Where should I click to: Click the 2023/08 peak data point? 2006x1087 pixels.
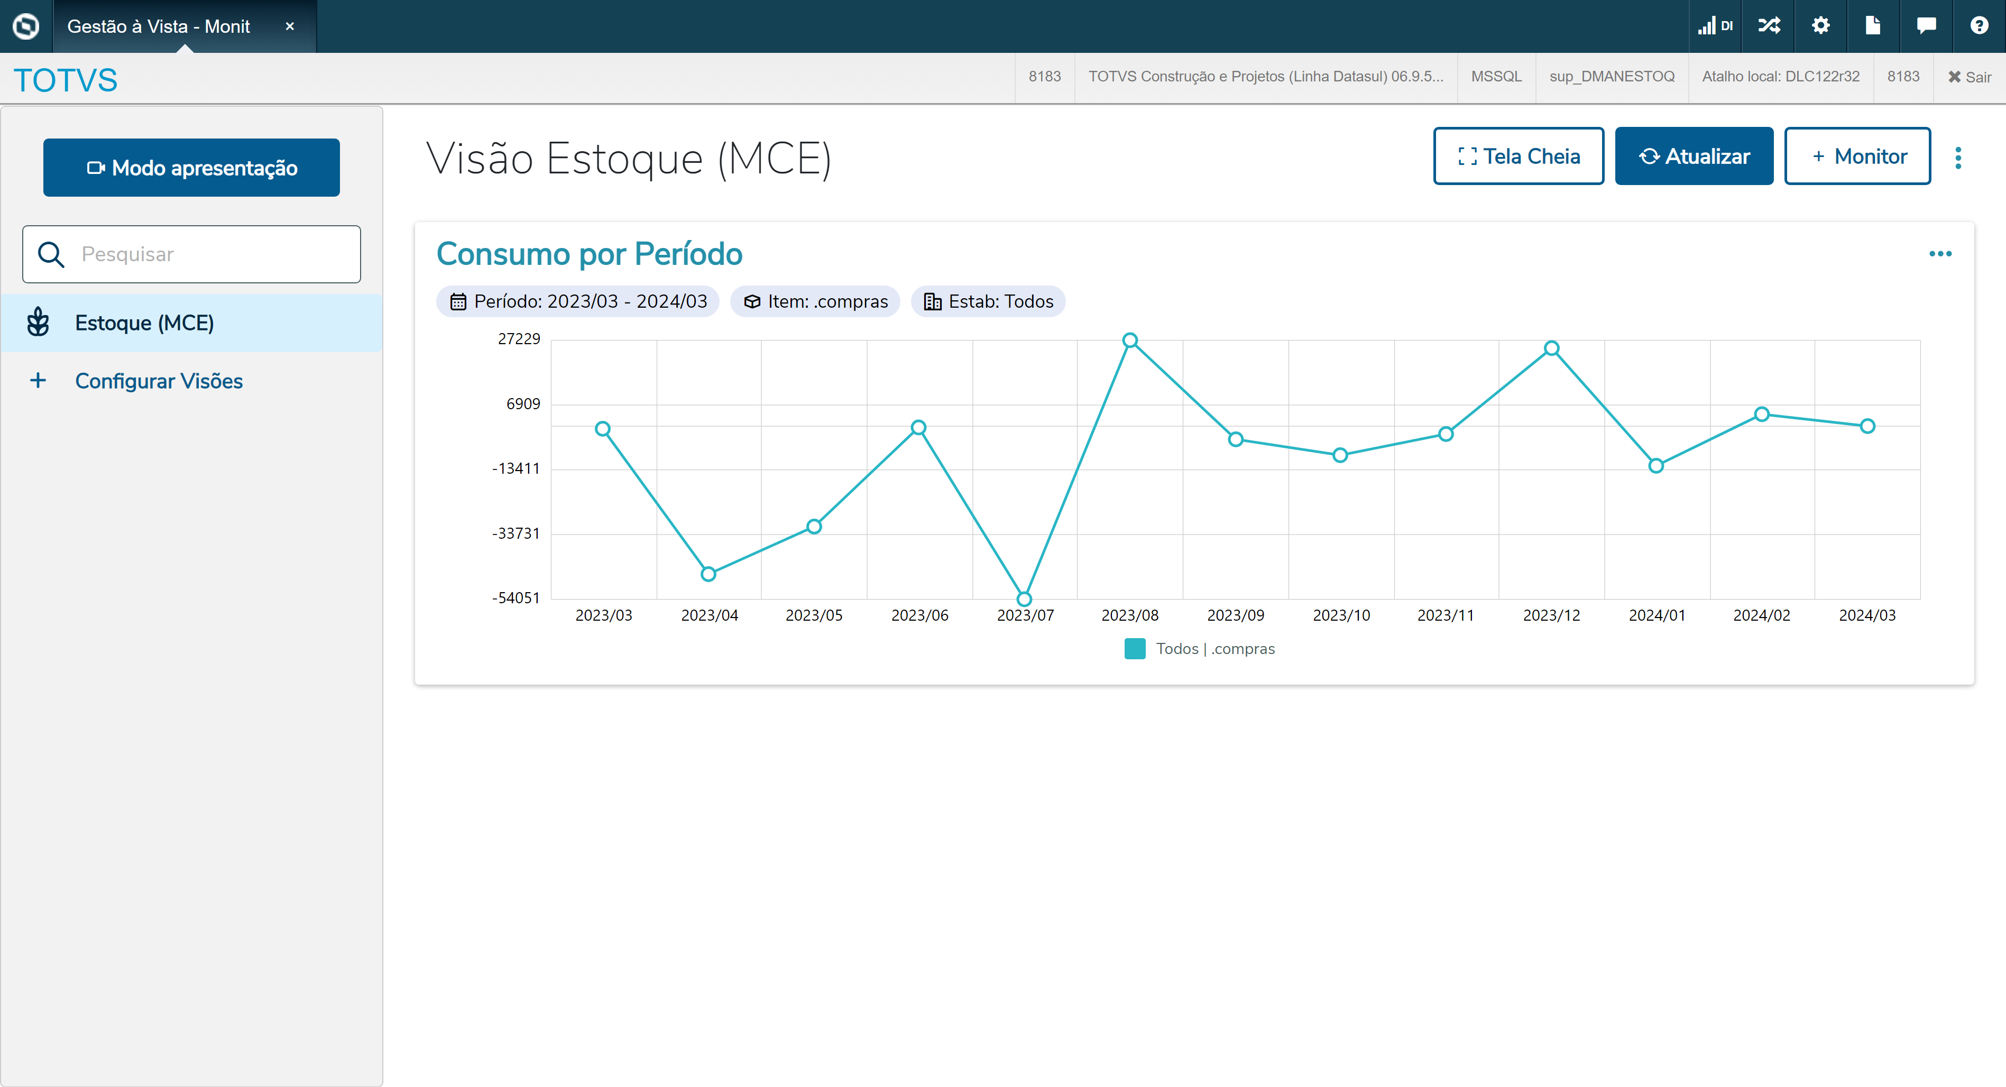[1130, 340]
